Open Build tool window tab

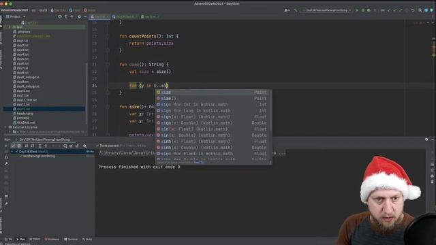coord(87,239)
